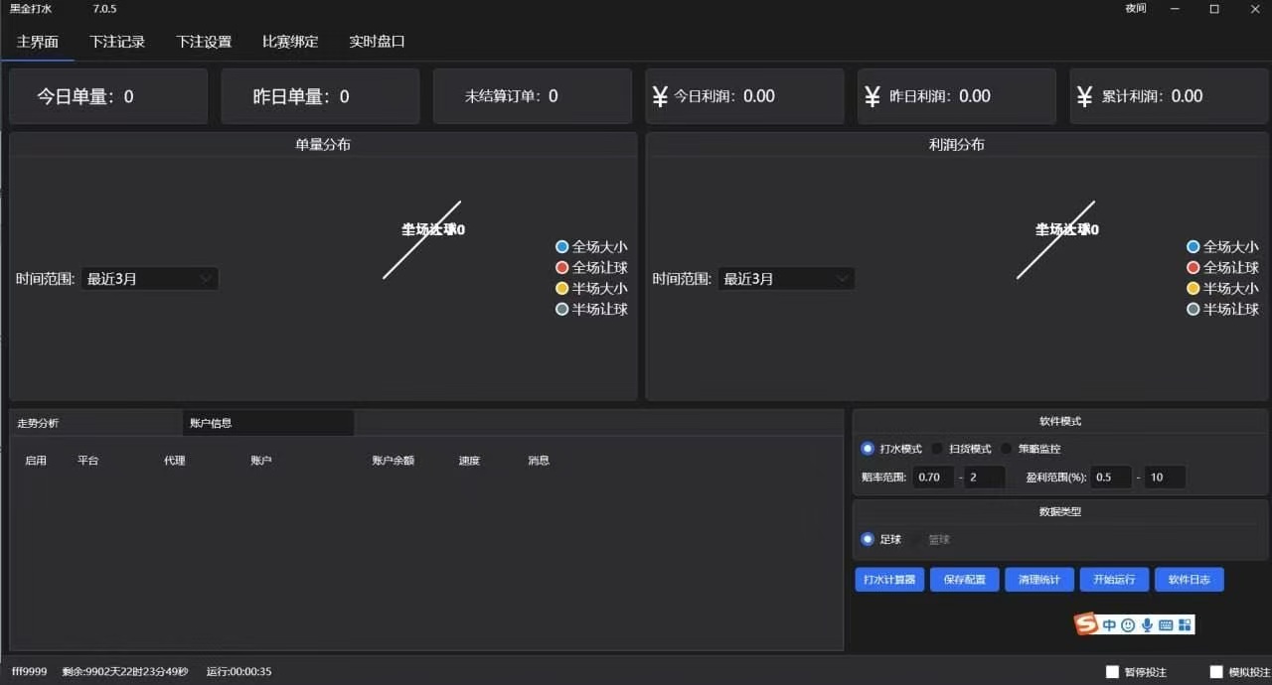
Task: Choose 足球 as the data type
Action: 868,539
